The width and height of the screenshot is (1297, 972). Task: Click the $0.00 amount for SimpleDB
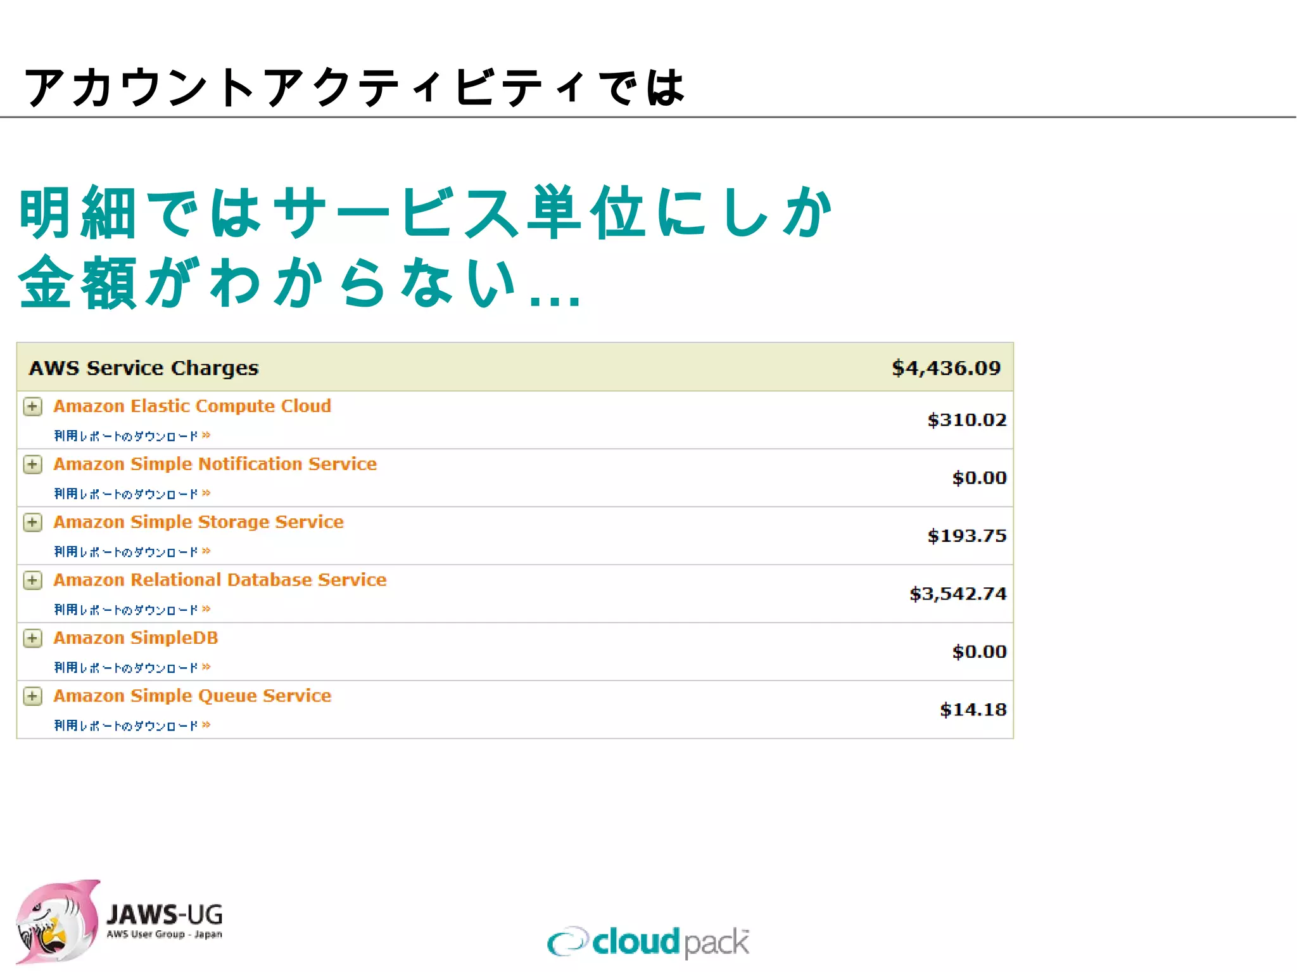pos(979,652)
